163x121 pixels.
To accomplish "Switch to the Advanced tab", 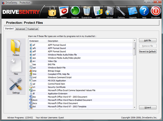I will (x=20, y=29).
